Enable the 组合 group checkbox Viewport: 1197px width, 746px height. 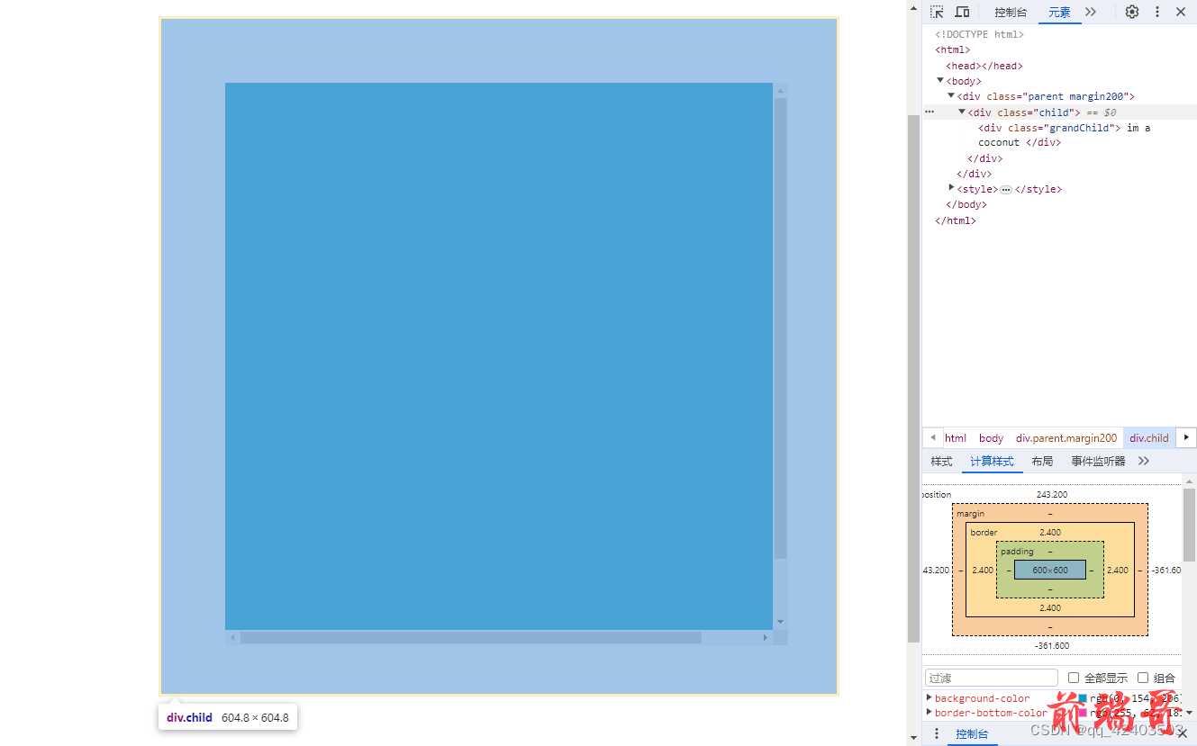point(1143,678)
